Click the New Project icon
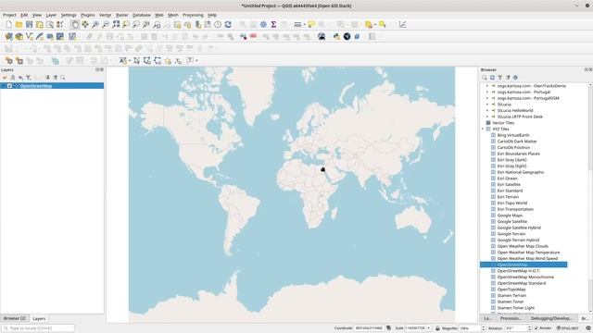 coord(8,25)
